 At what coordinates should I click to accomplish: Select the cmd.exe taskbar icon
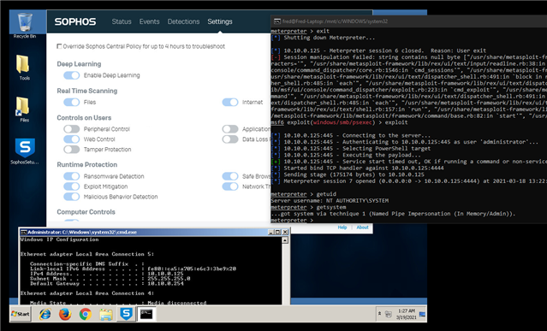(146, 314)
